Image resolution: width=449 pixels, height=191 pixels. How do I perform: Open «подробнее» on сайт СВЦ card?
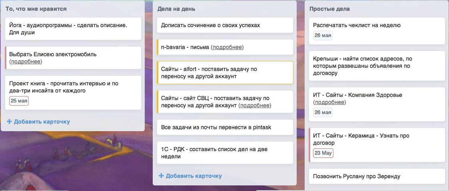[255, 106]
